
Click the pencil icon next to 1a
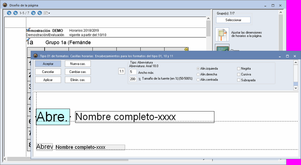coord(28,39)
